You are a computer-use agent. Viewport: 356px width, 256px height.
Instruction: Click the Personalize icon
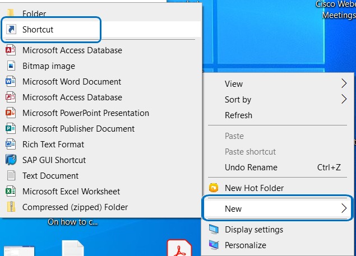[214, 245]
